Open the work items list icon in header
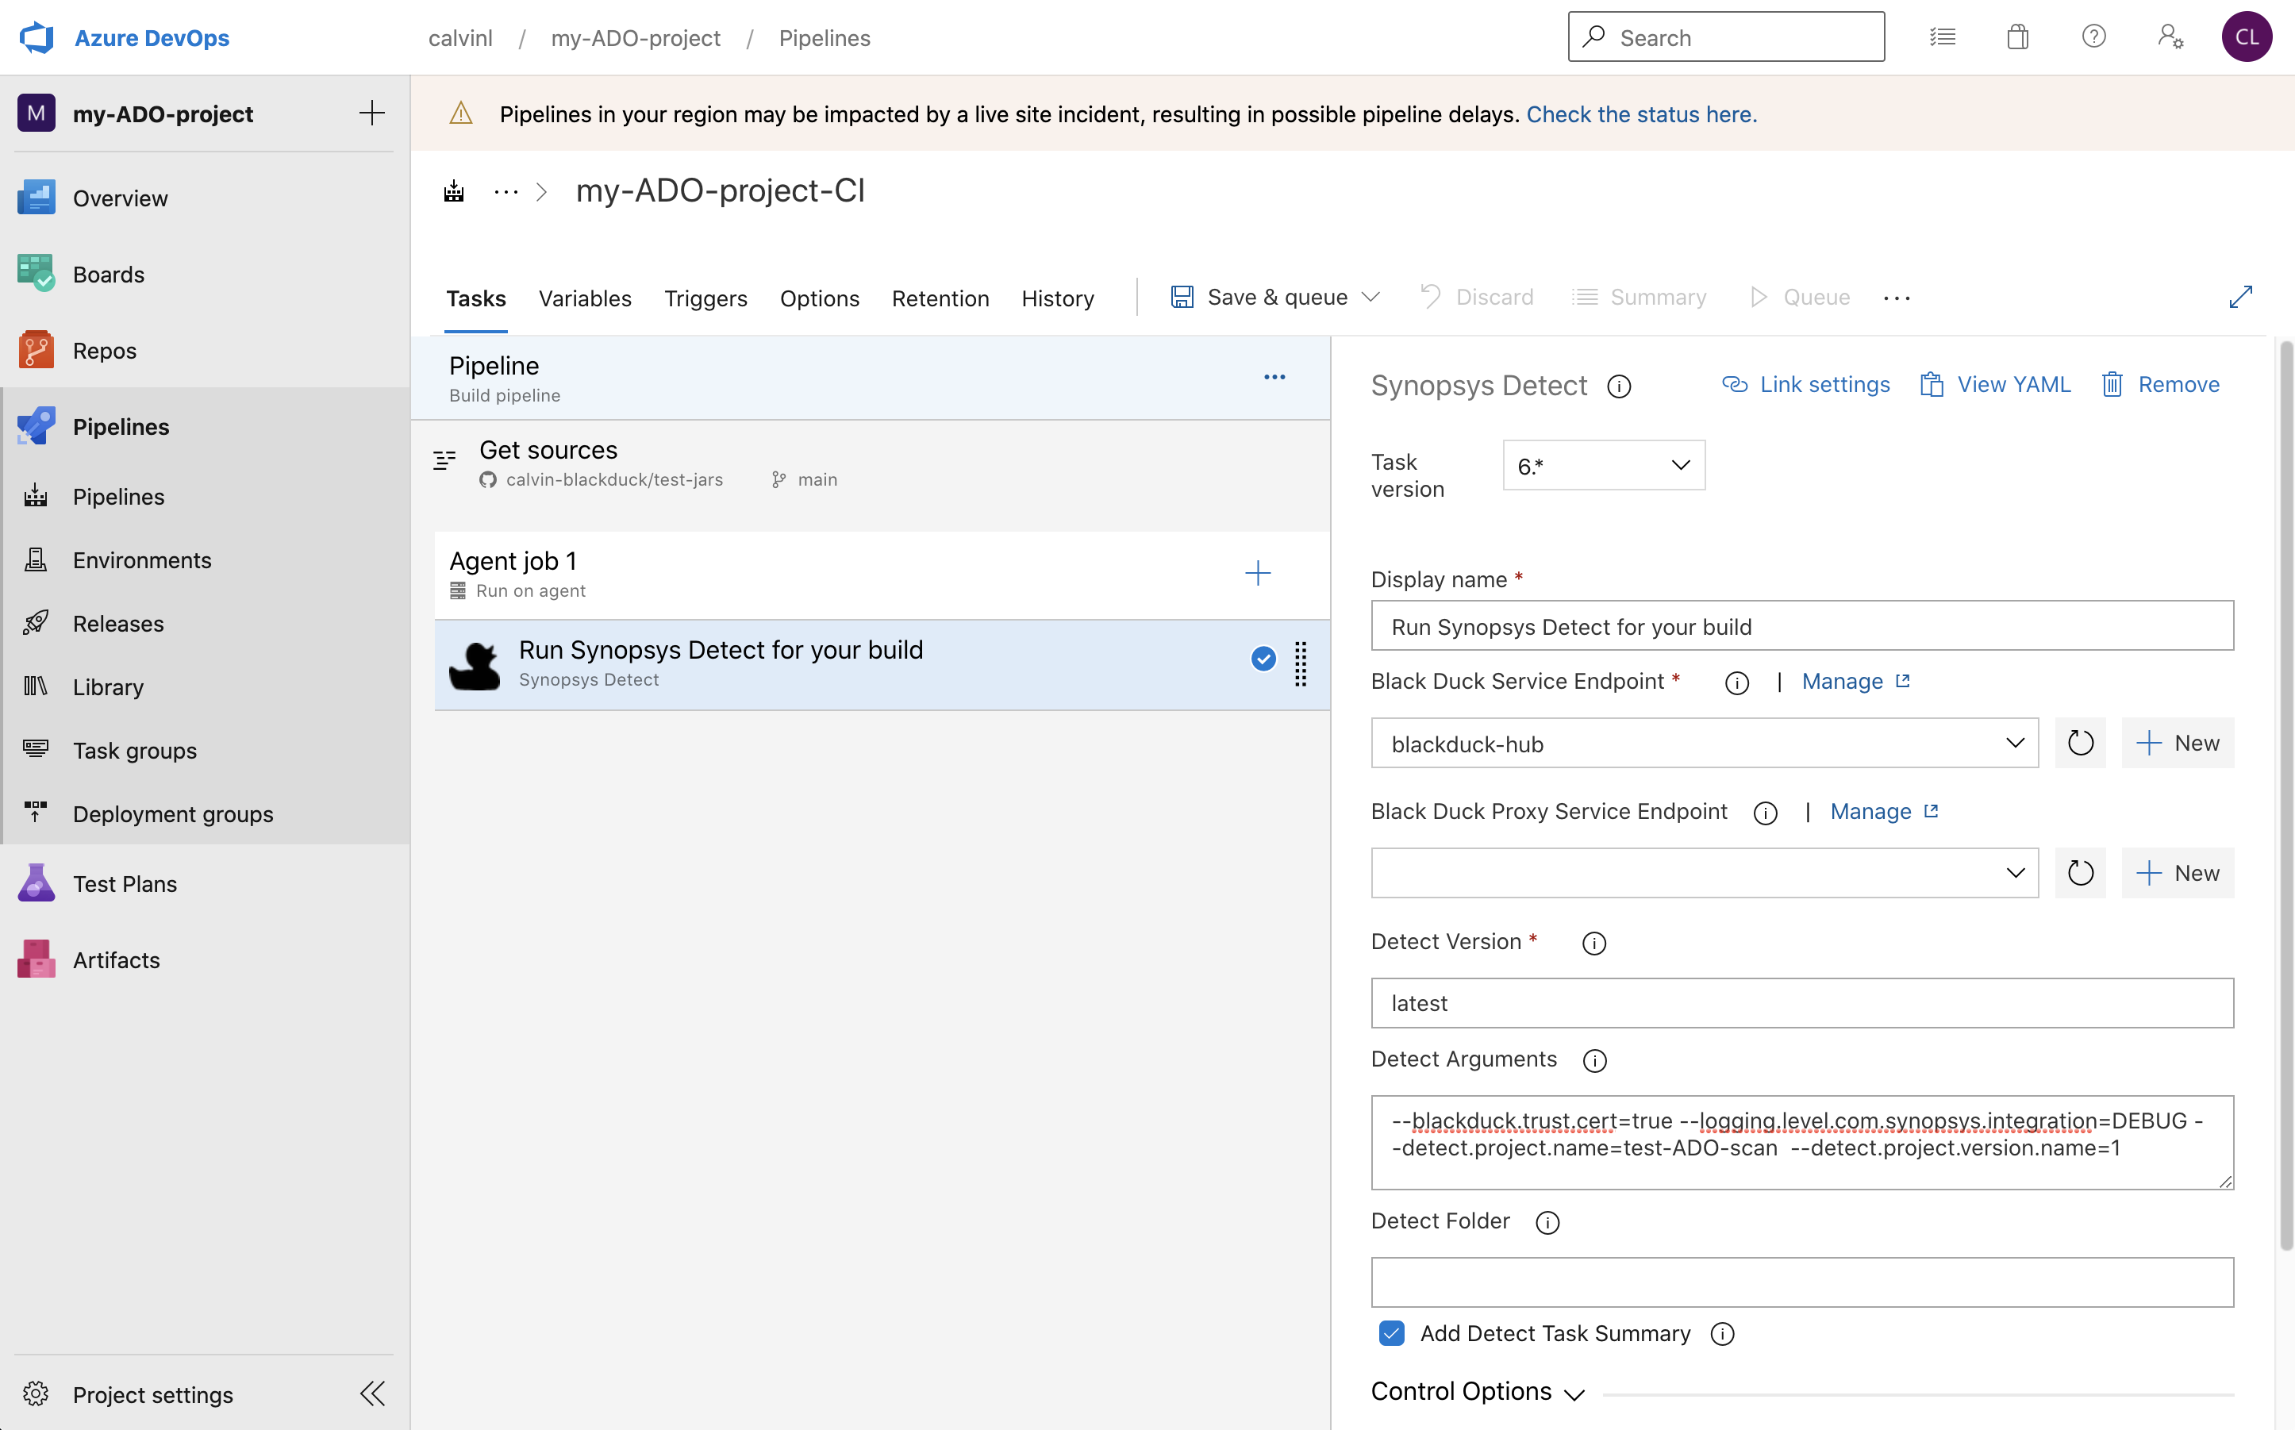Viewport: 2295px width, 1430px height. (1943, 37)
